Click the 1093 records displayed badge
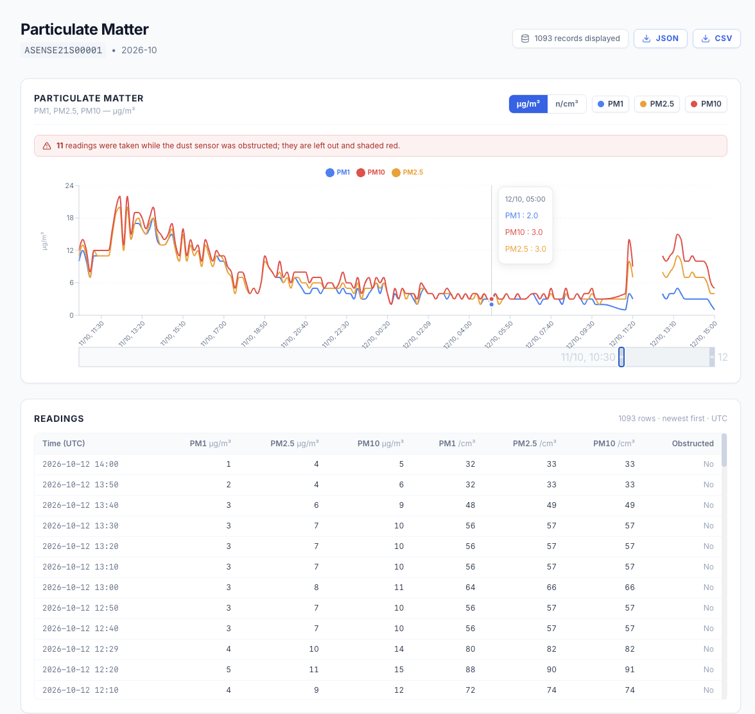This screenshot has width=755, height=714. click(x=571, y=39)
